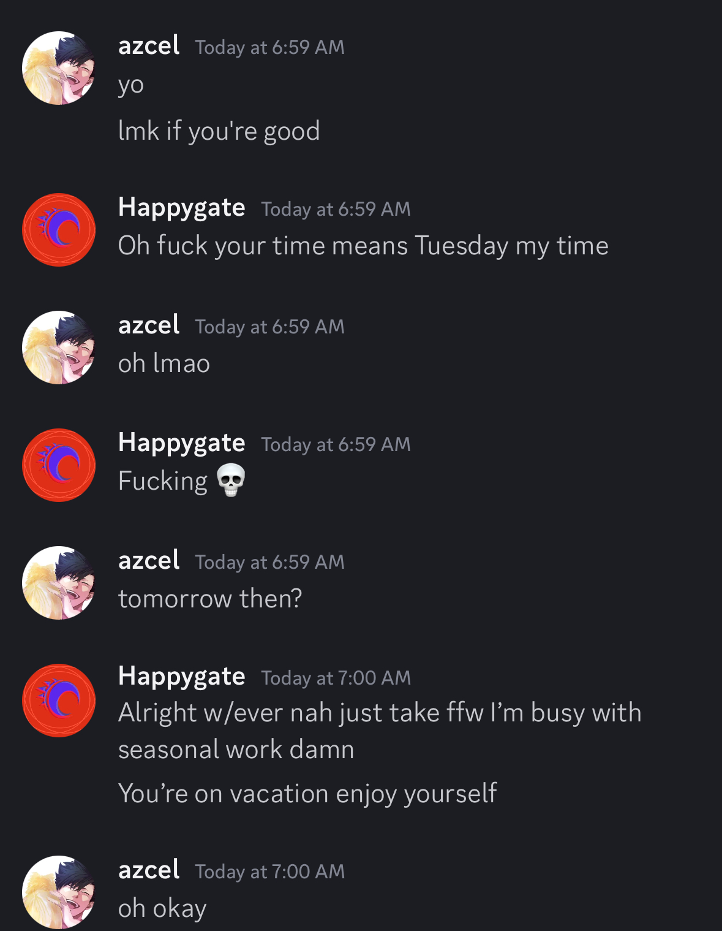This screenshot has height=931, width=722.
Task: Click the "oh okay" message text
Action: click(162, 908)
